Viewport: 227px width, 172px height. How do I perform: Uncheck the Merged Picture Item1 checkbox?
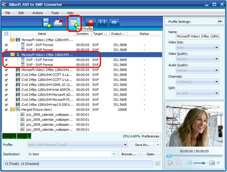[6, 110]
